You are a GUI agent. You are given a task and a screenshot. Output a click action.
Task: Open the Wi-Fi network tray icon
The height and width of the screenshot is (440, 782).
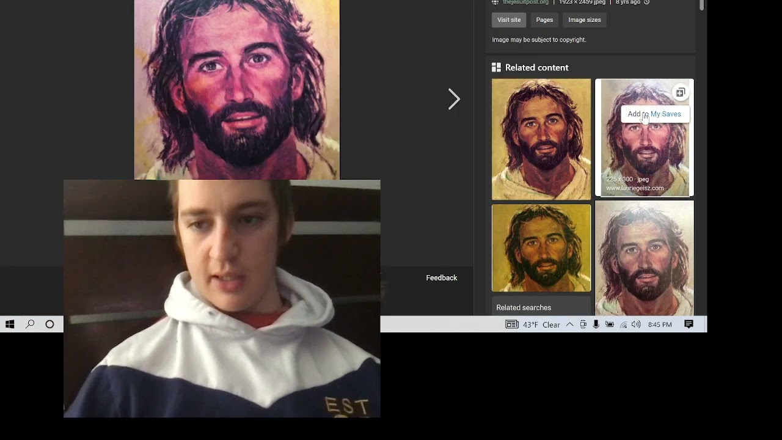[x=623, y=324]
